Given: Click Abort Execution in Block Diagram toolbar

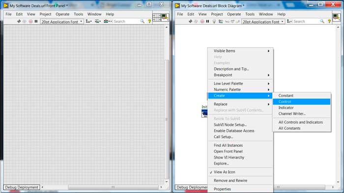Looking at the screenshot, I should 202,21.
